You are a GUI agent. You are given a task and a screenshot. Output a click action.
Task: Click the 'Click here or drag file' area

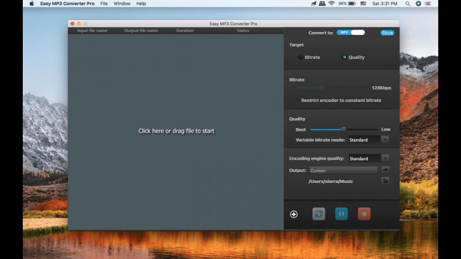tap(176, 131)
